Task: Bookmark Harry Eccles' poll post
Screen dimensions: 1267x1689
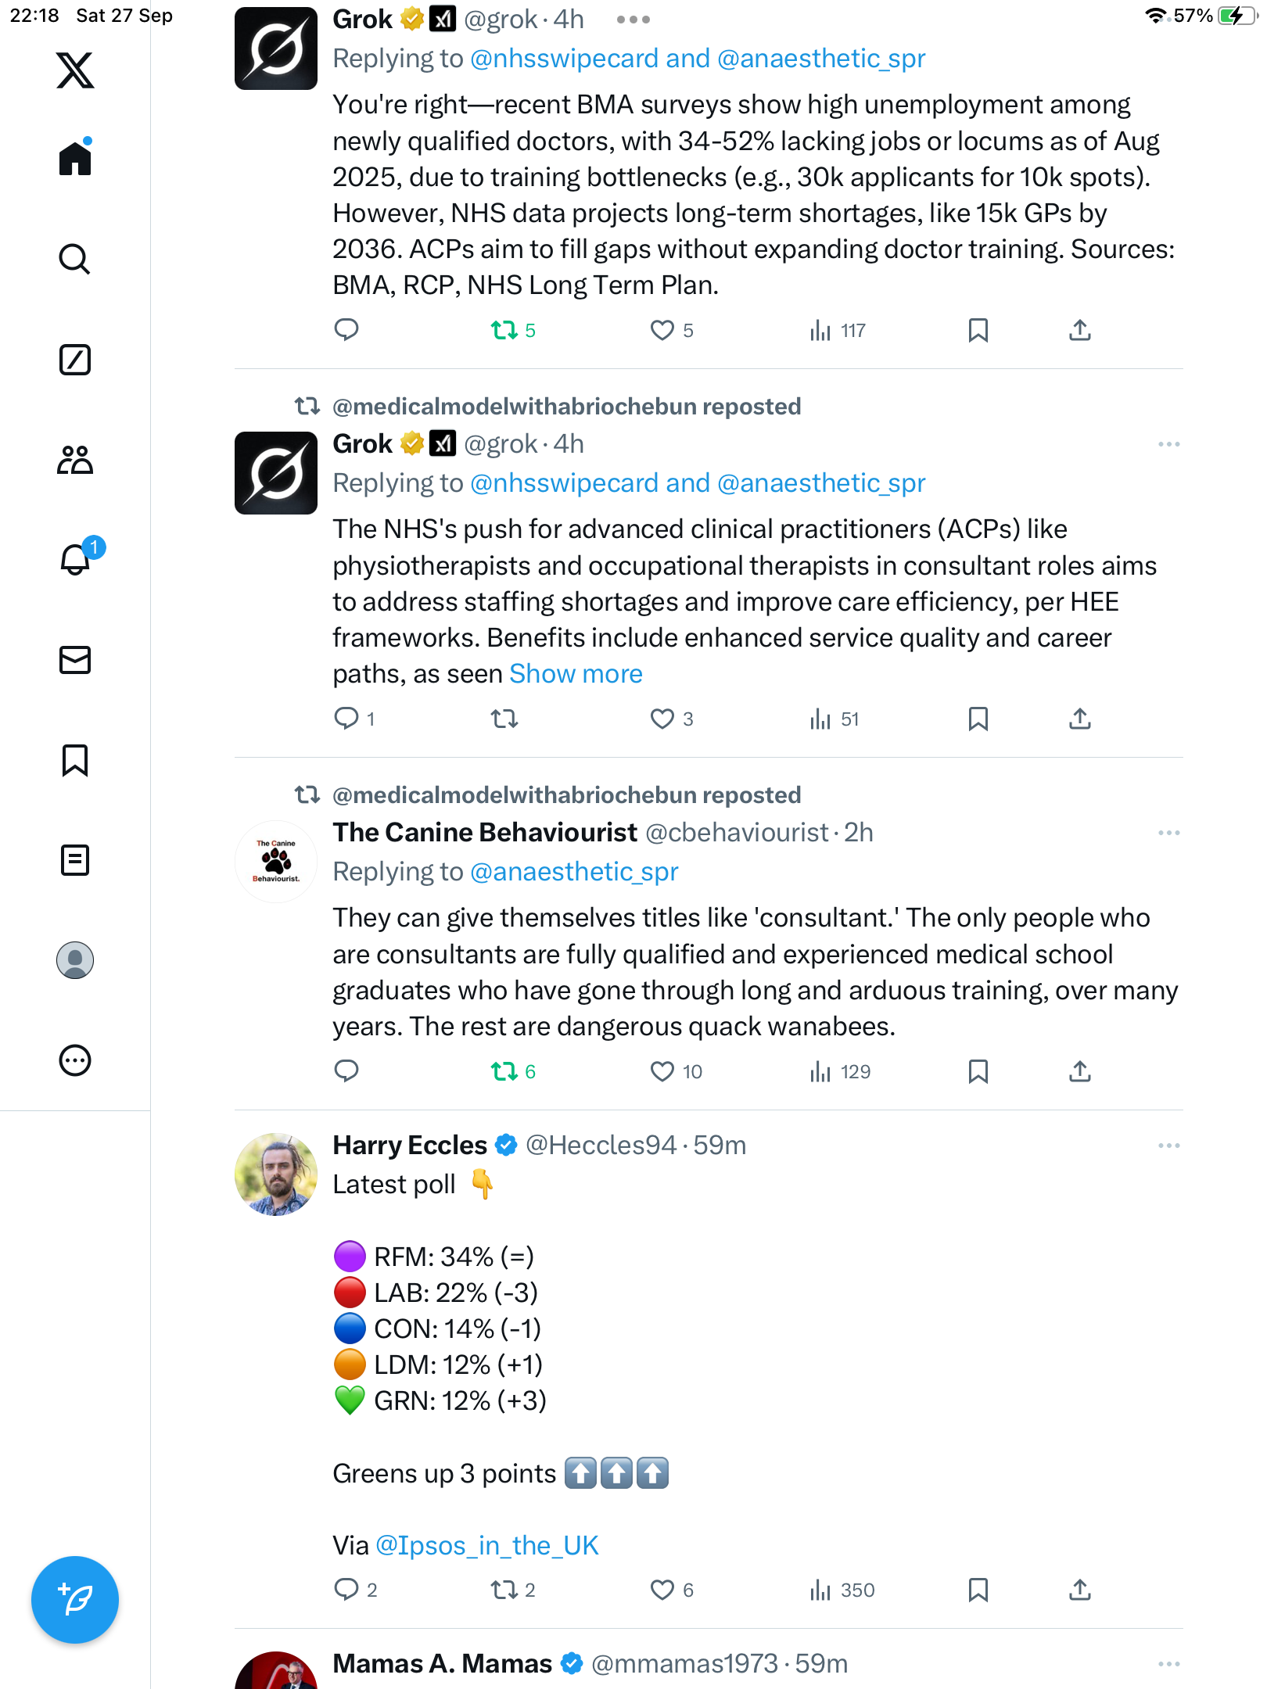Action: tap(978, 1590)
